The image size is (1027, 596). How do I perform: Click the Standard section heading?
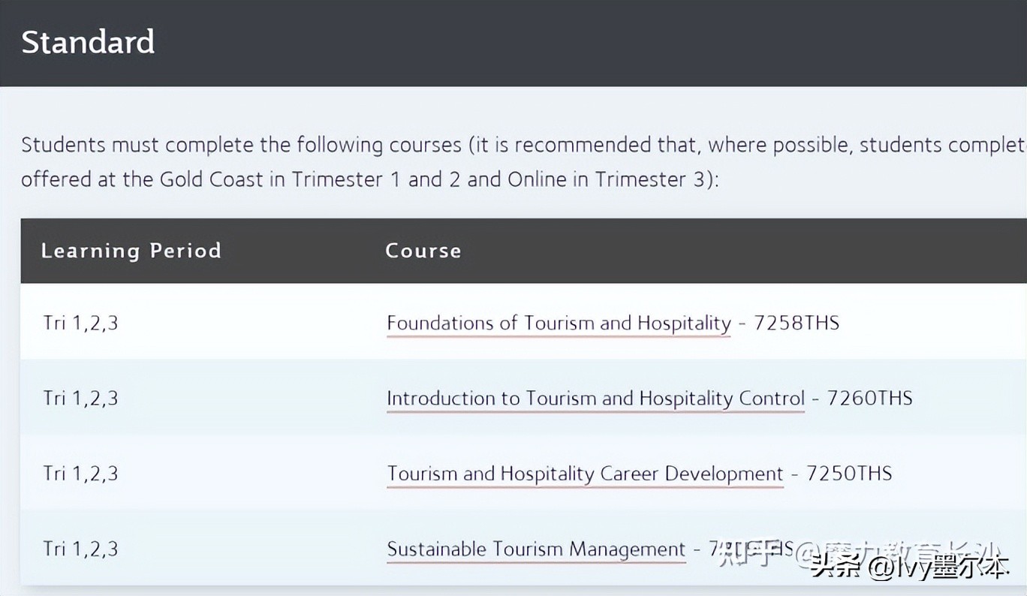pos(88,42)
